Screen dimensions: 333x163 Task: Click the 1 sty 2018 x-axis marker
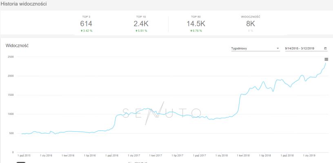pyautogui.click(x=221, y=155)
